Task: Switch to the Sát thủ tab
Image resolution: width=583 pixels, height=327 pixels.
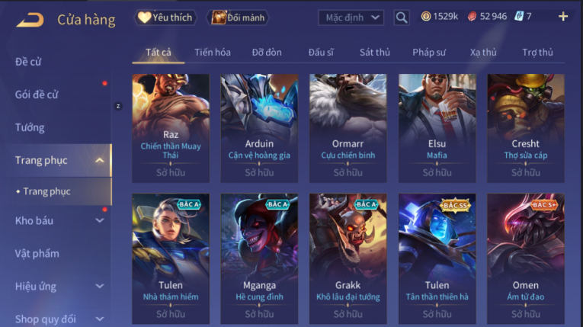Action: click(375, 53)
